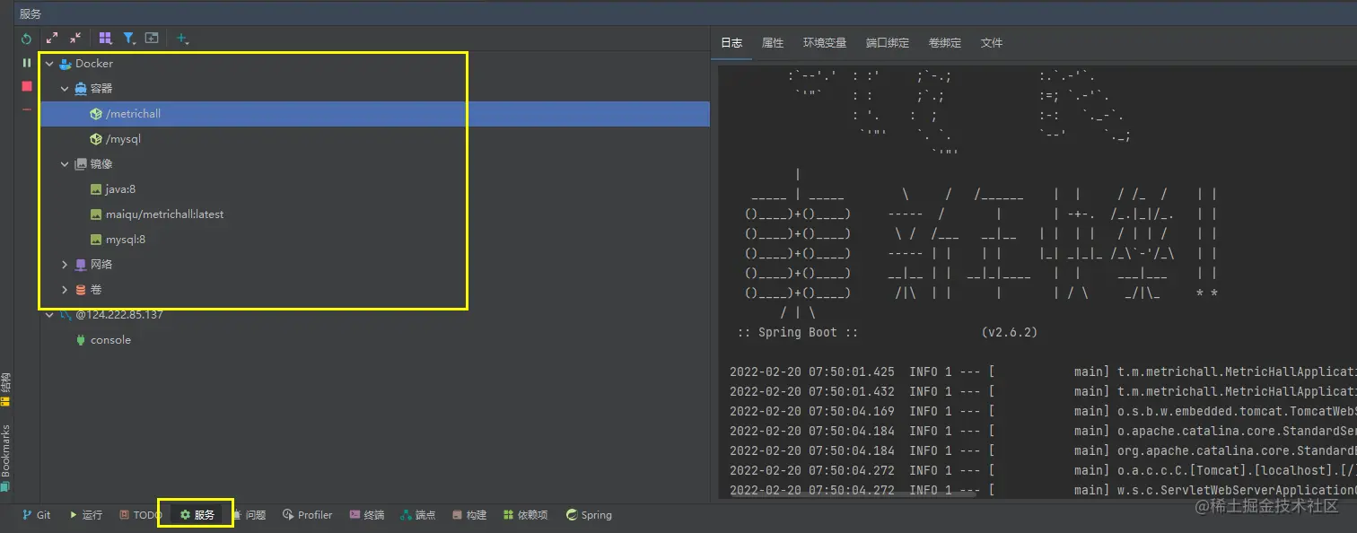The image size is (1357, 533).
Task: Open the add service plus dropdown
Action: pyautogui.click(x=182, y=39)
